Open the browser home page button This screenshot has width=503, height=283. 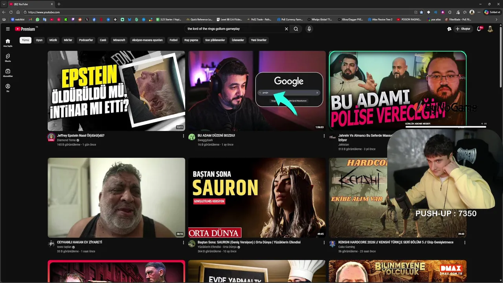[x=18, y=12]
